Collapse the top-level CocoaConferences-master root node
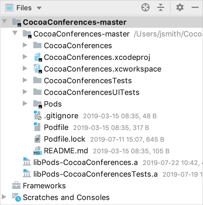 [4, 22]
